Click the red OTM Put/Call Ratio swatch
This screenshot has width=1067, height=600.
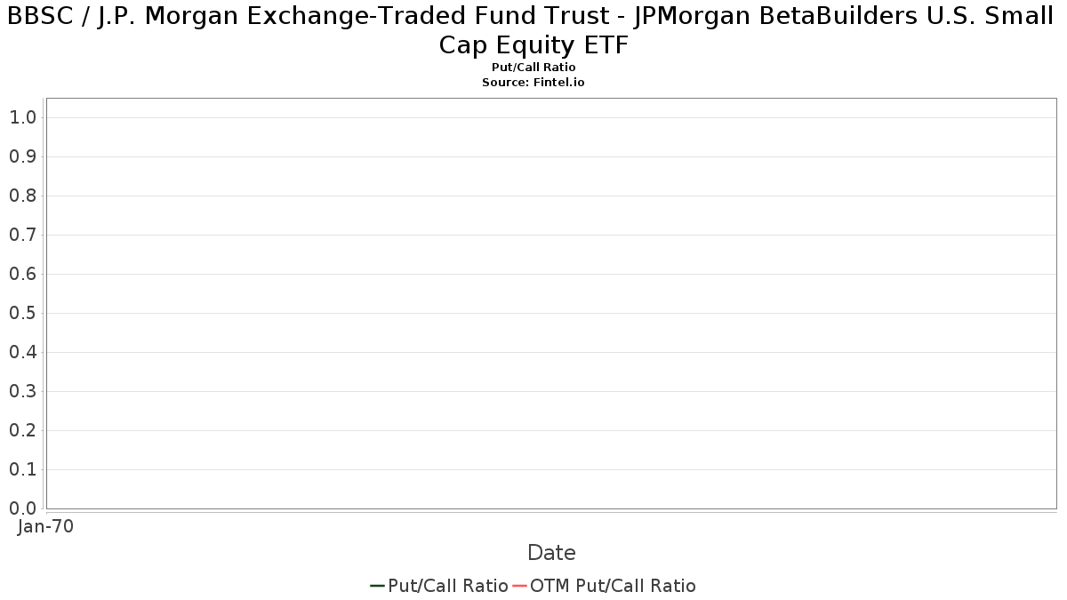coord(519,586)
